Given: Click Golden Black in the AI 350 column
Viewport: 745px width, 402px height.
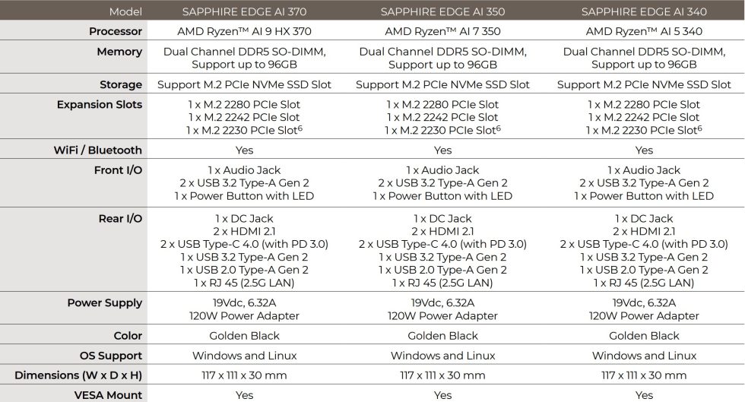Looking at the screenshot, I should (x=442, y=335).
